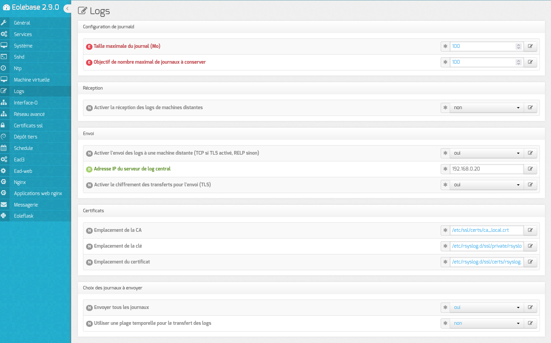Go to the Réseau avancé section
This screenshot has width=551, height=343.
click(29, 114)
